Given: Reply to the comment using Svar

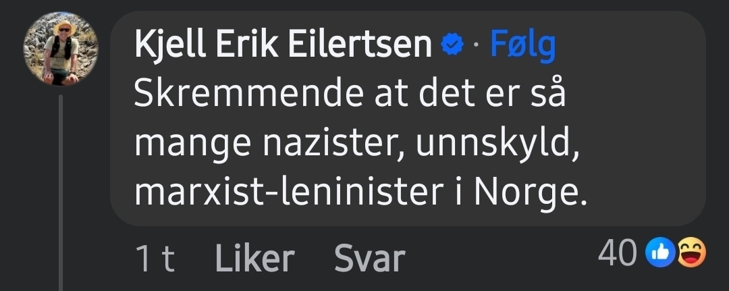Looking at the screenshot, I should pyautogui.click(x=369, y=259).
